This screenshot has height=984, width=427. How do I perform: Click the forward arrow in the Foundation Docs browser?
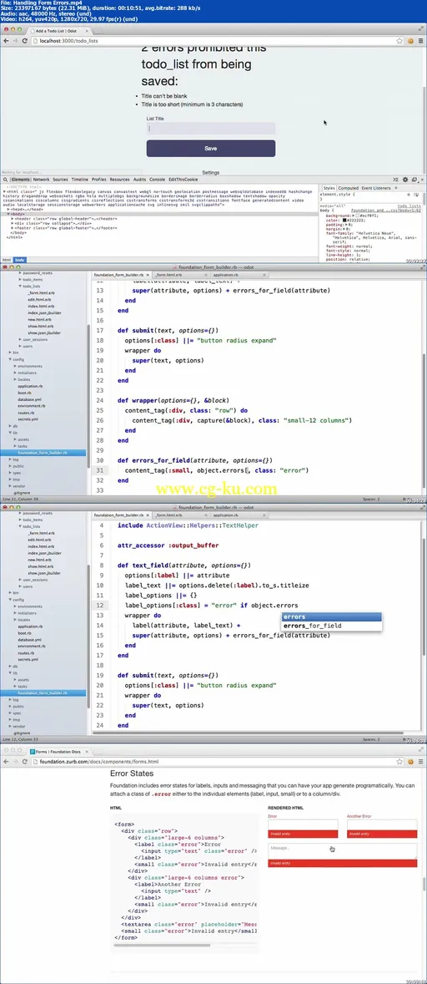tap(14, 761)
